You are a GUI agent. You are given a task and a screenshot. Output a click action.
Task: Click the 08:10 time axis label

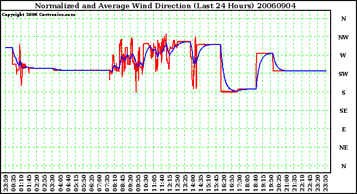115,183
